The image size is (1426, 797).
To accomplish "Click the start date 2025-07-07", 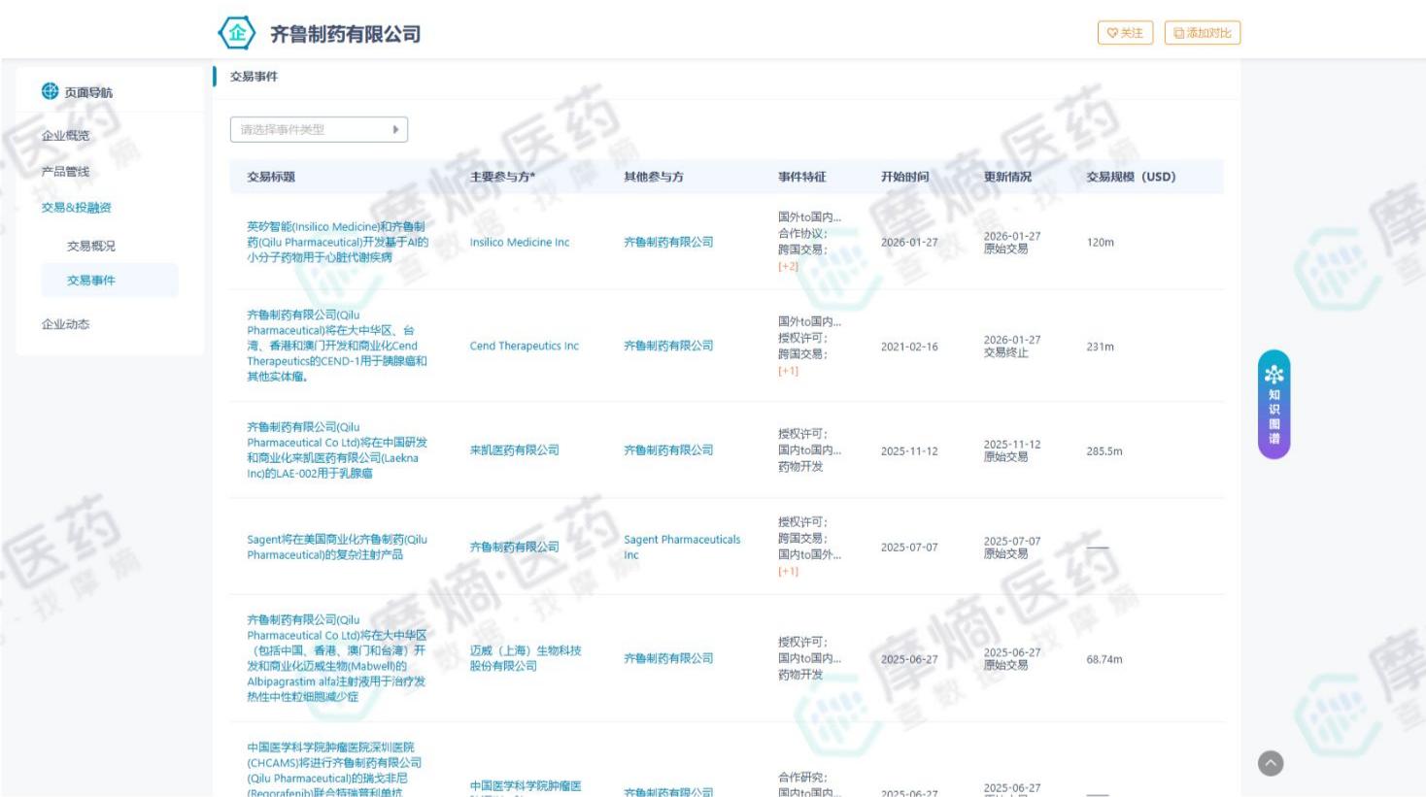I will pos(909,548).
